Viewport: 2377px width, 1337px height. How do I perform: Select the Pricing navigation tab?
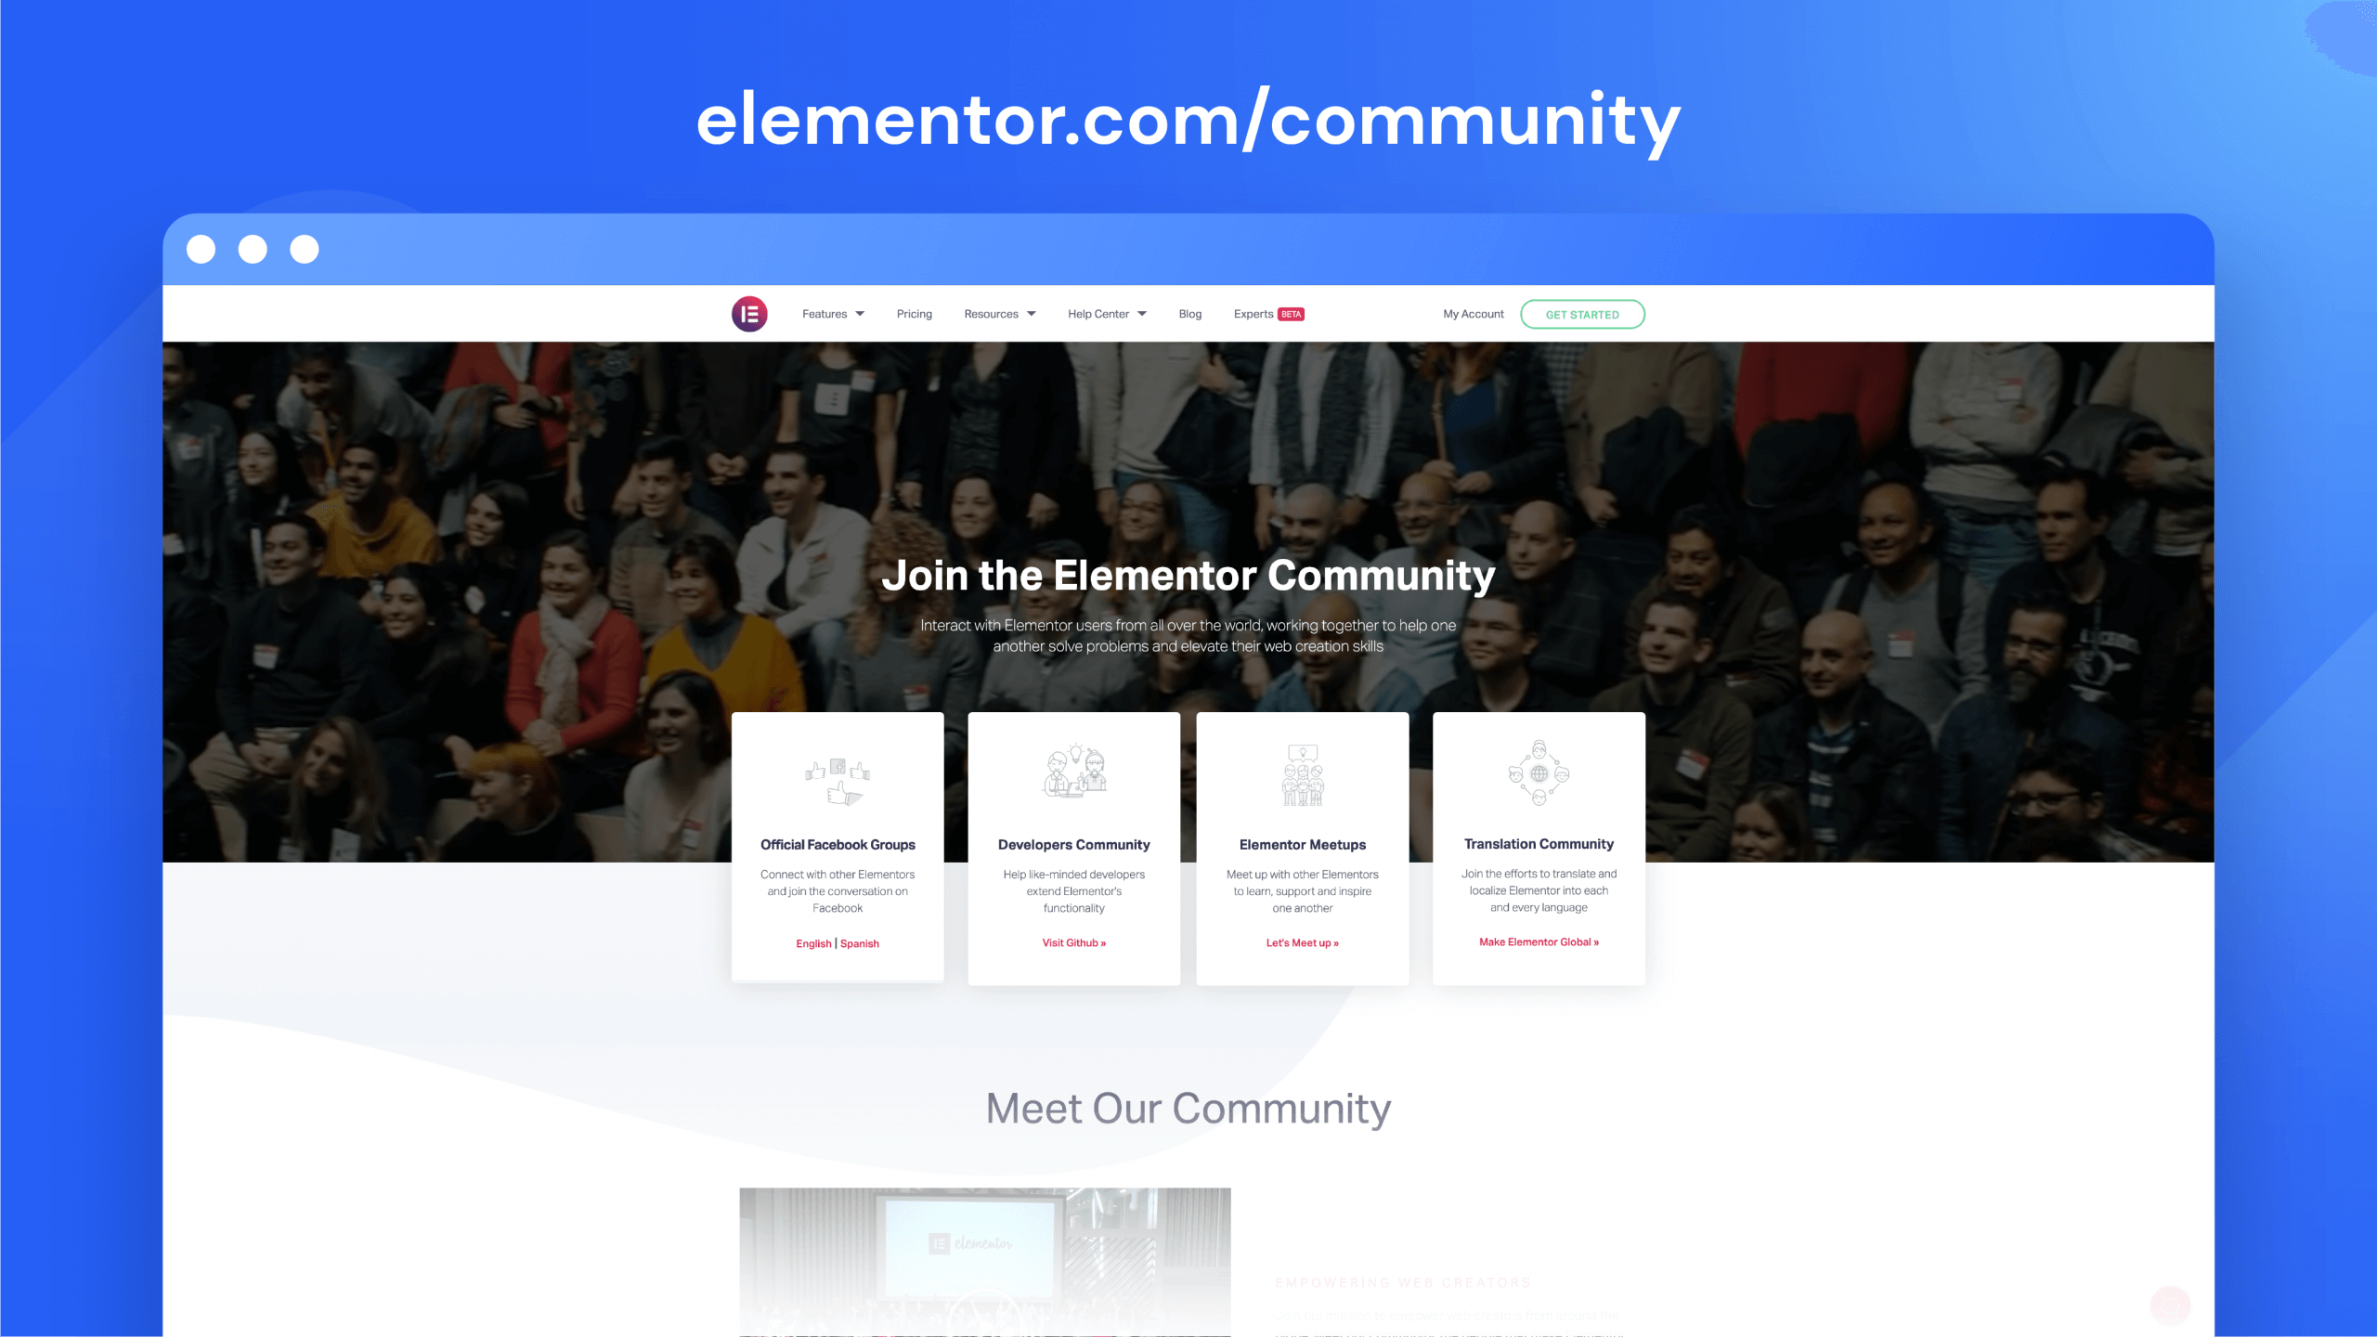click(913, 314)
